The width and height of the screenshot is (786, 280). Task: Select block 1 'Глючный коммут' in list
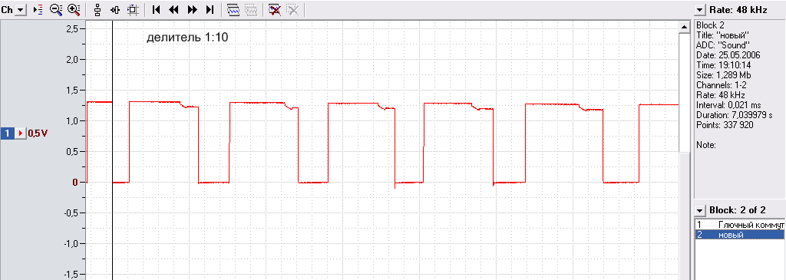point(740,225)
